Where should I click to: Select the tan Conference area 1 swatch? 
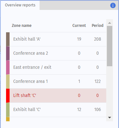(x=8, y=82)
